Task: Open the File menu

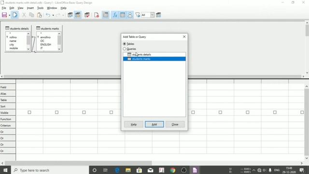Action: [x=4, y=8]
